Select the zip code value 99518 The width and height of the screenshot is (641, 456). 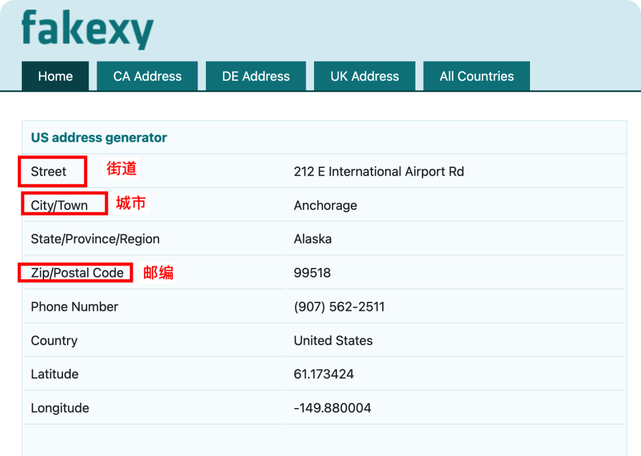point(312,273)
